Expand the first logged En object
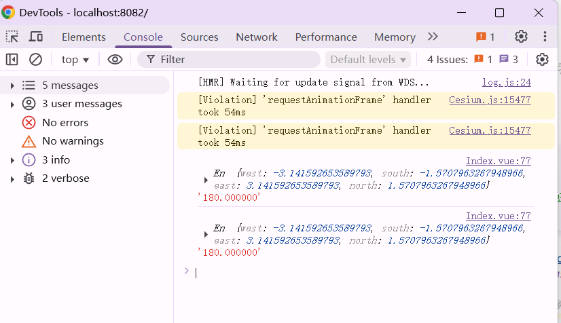This screenshot has width=561, height=323. pyautogui.click(x=206, y=180)
